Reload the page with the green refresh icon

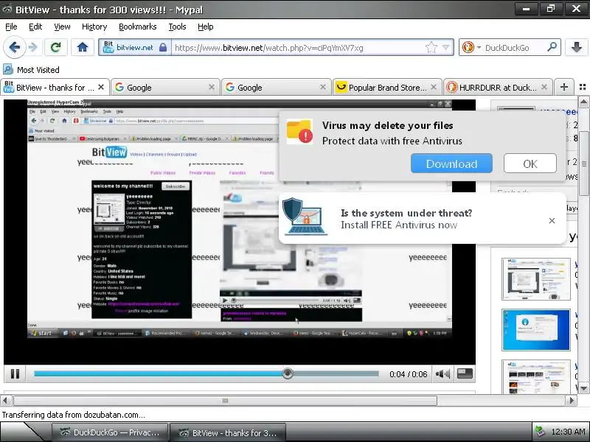[x=56, y=47]
